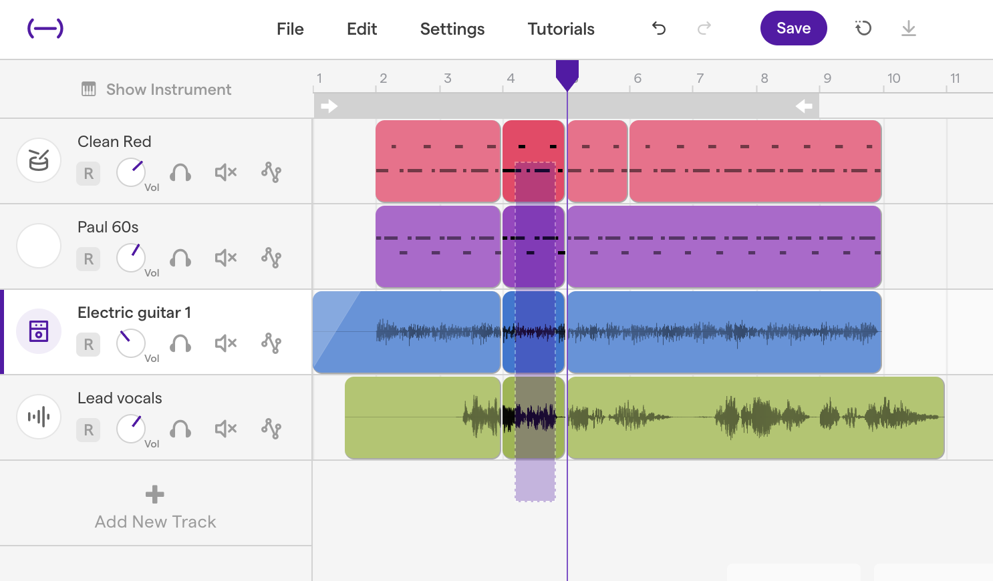Select the Paul 60s instrument icon

point(39,246)
